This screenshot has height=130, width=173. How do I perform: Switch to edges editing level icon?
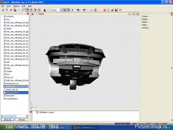[7, 10]
